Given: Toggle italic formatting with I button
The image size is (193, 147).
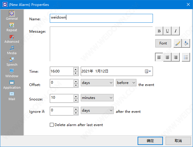Looking at the screenshot, I should tap(176, 31).
